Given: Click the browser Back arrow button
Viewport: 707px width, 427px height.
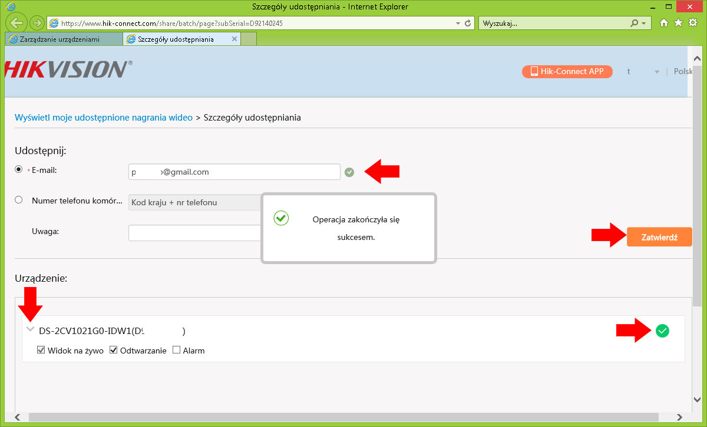Looking at the screenshot, I should tap(17, 23).
